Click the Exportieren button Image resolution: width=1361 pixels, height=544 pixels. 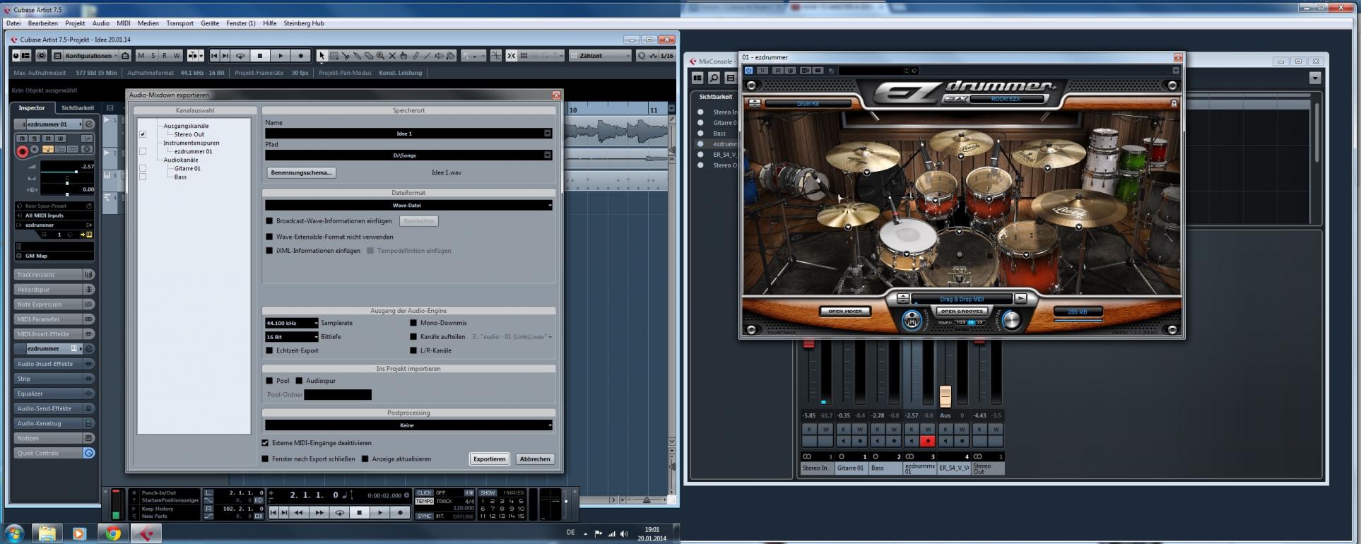(x=489, y=459)
